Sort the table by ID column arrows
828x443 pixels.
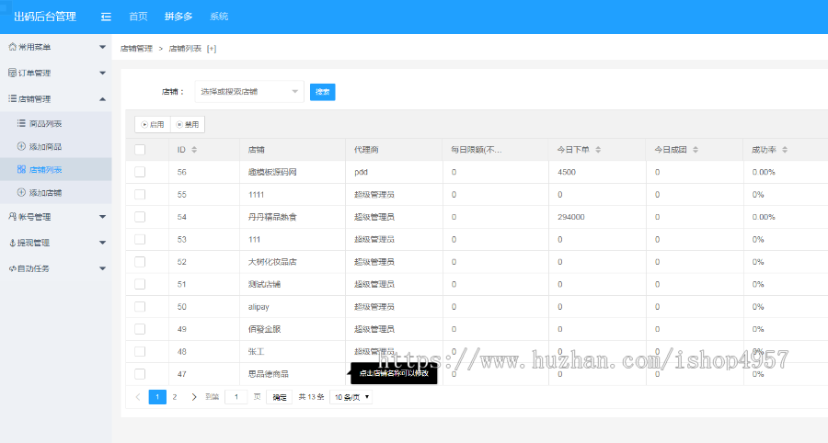click(x=194, y=150)
